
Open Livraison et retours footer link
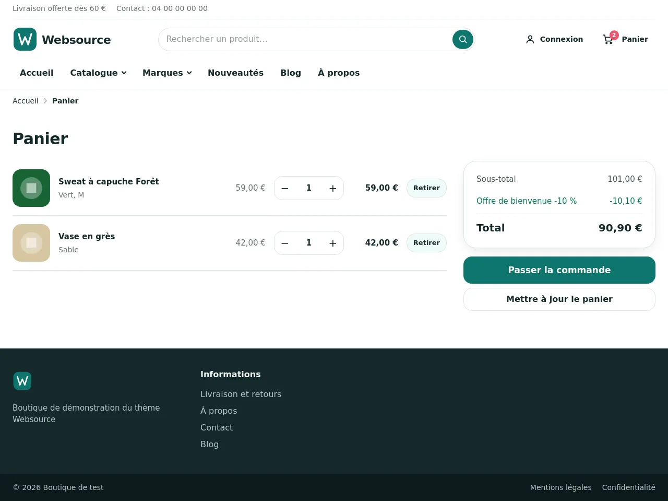pos(241,394)
